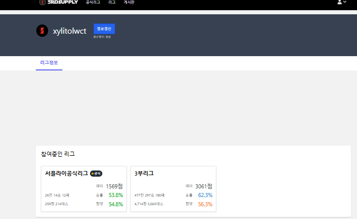Open the 게시판 menu
The image size is (357, 219).
pyautogui.click(x=130, y=3)
